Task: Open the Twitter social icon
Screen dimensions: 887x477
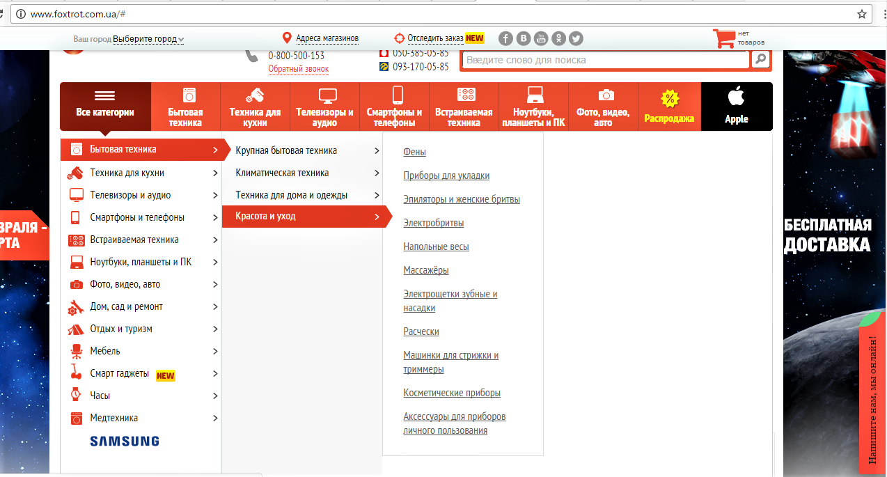Action: 576,39
